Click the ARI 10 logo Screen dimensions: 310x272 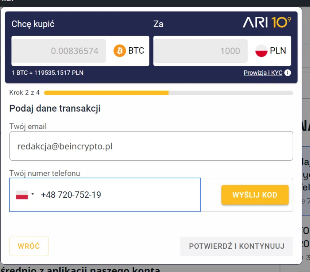(x=267, y=22)
